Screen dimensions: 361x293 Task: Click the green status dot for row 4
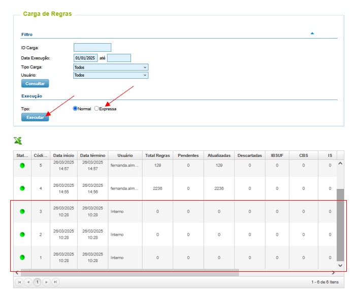[x=22, y=188]
